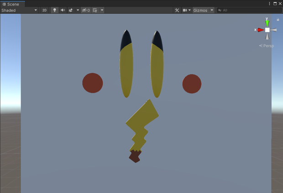Open the Scene panel options menu
The width and height of the screenshot is (283, 193).
[269, 4]
